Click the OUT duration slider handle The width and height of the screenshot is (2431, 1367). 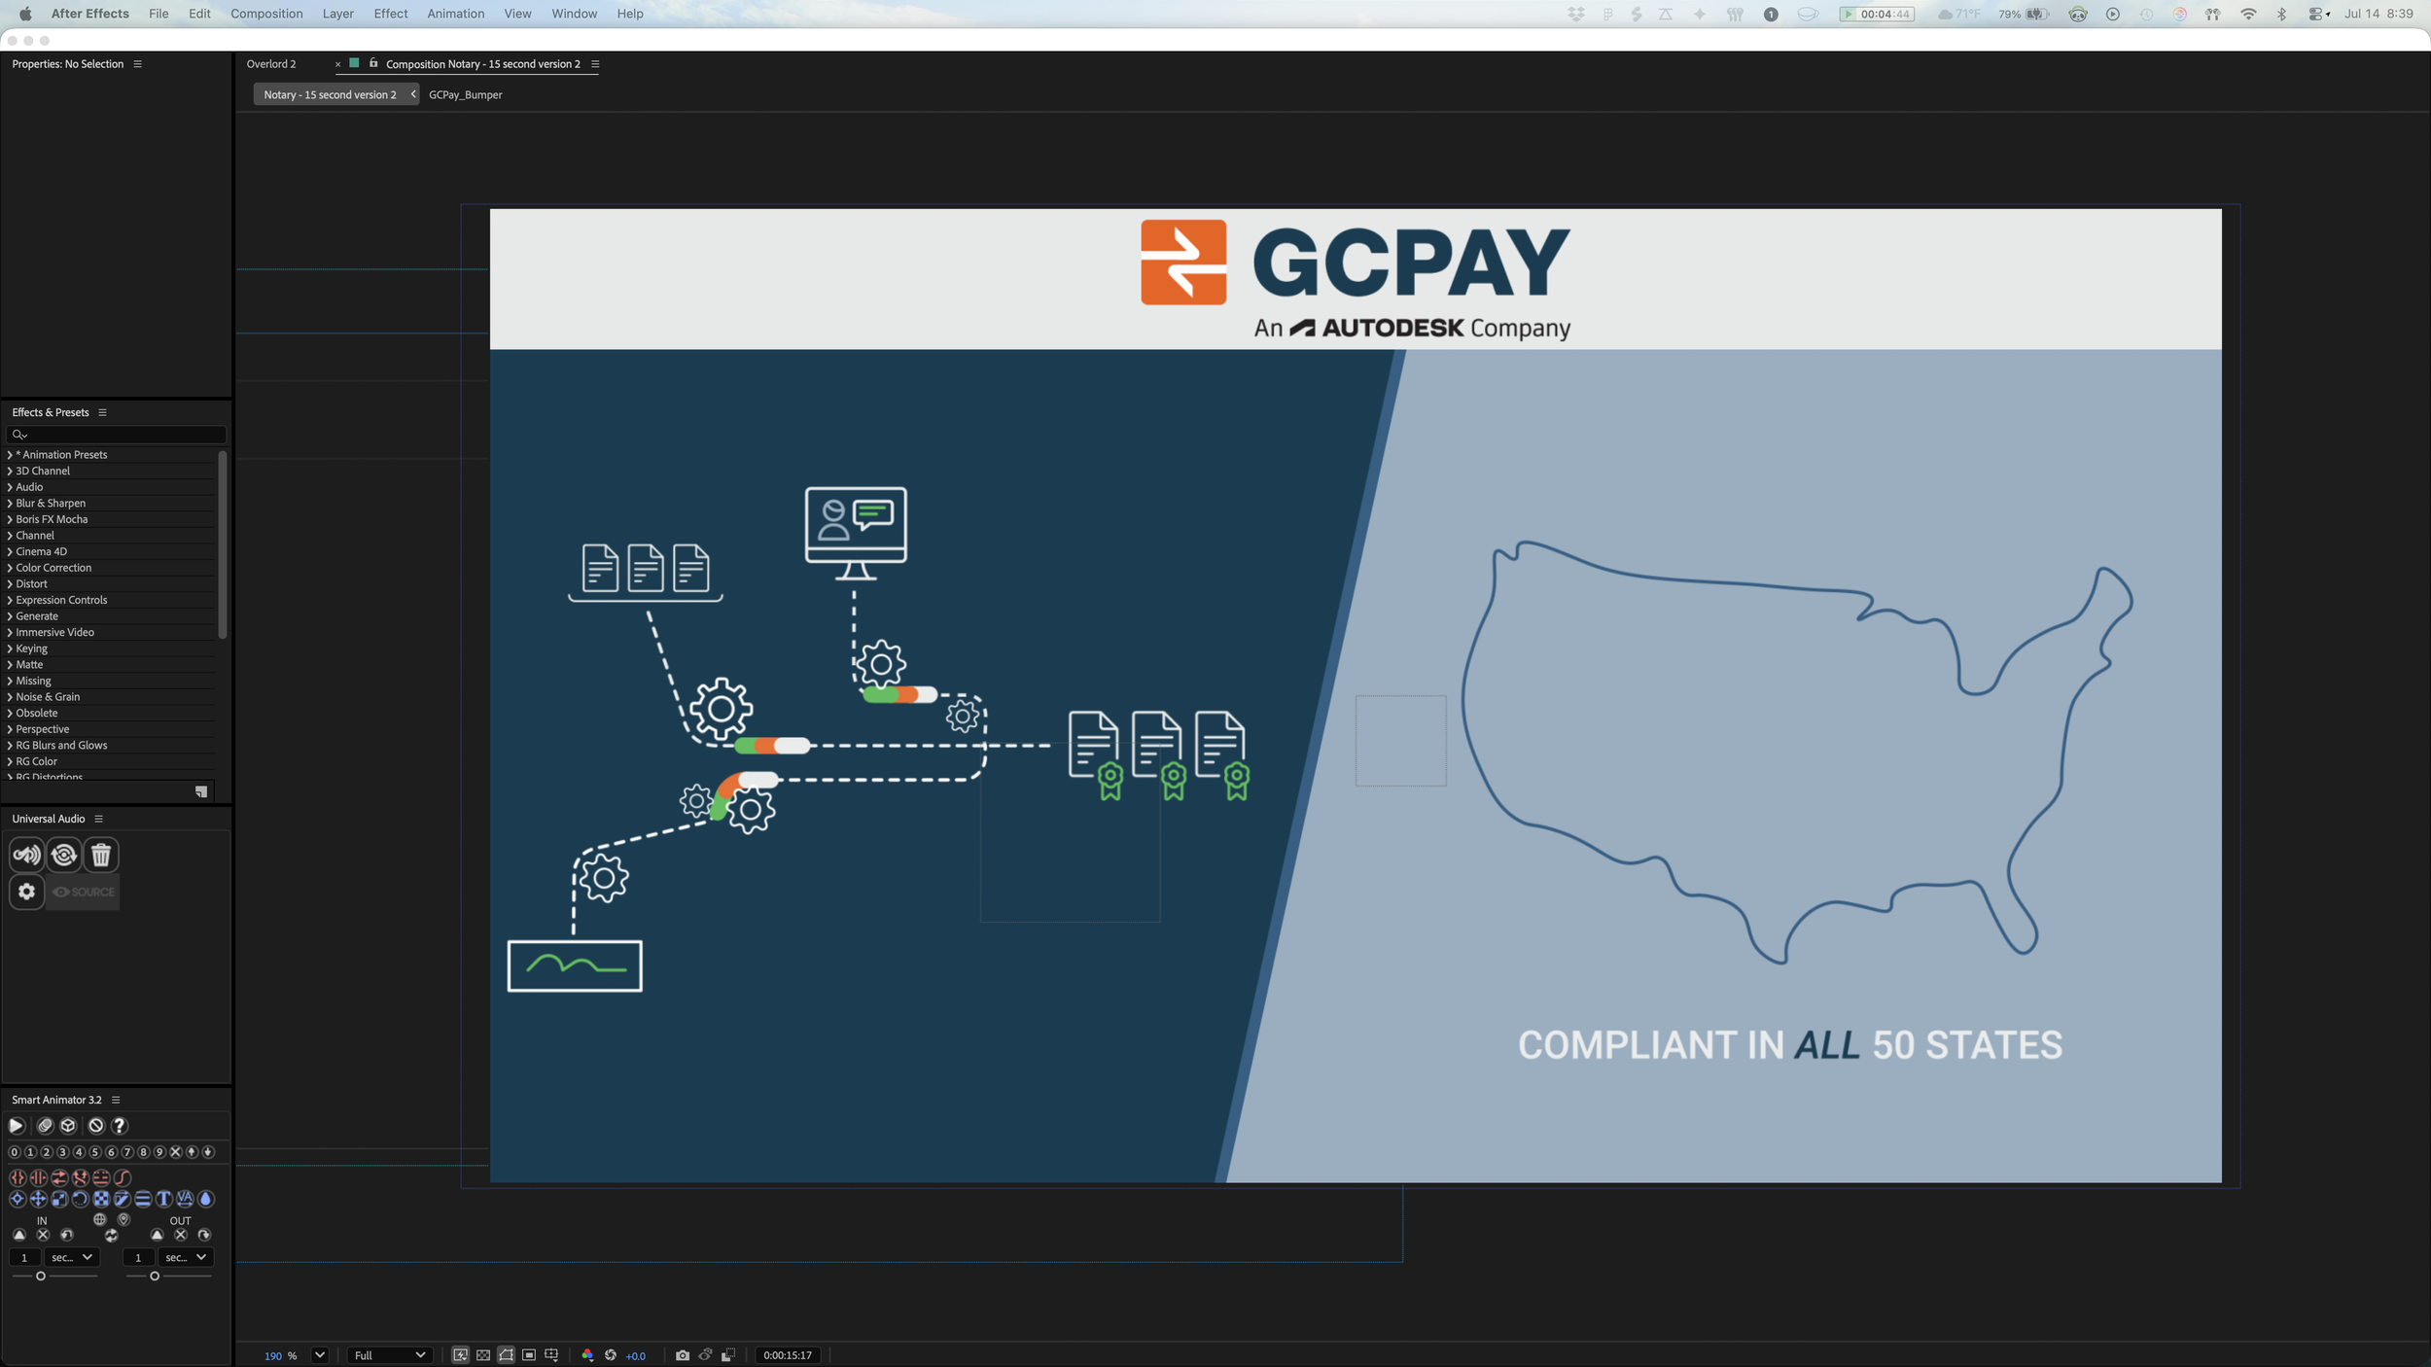click(155, 1276)
